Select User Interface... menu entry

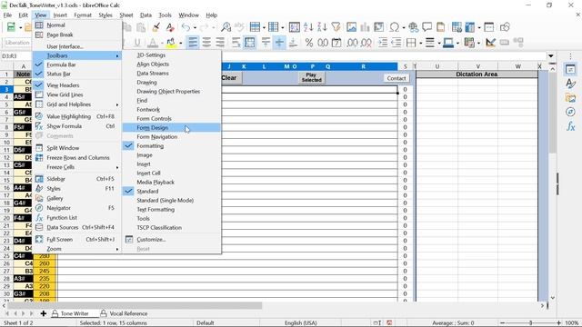pos(76,46)
